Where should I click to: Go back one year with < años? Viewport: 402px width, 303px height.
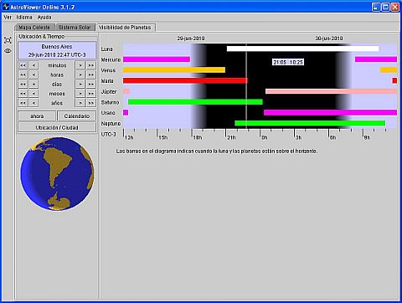[33, 103]
